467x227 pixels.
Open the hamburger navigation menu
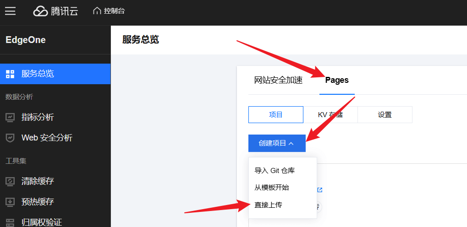pos(10,11)
